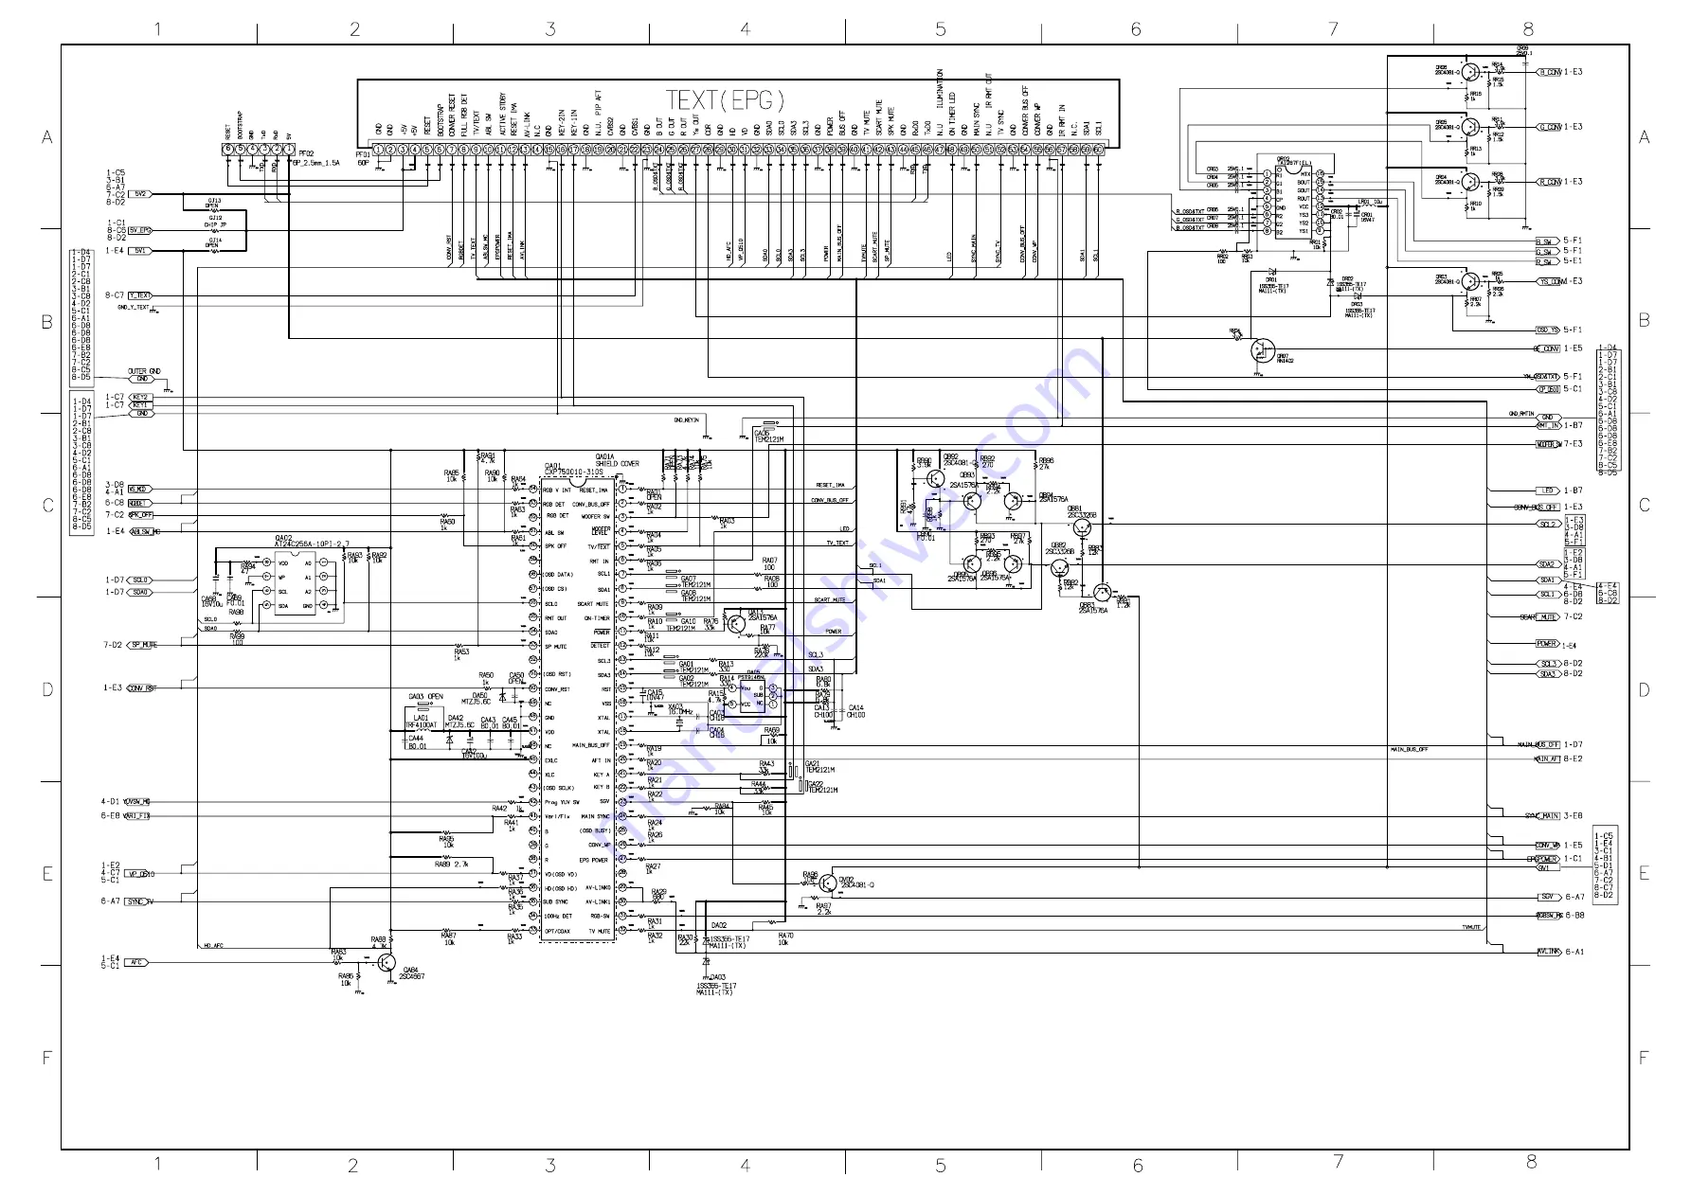
Task: Click the KEY1 port tag
Action: 141,405
